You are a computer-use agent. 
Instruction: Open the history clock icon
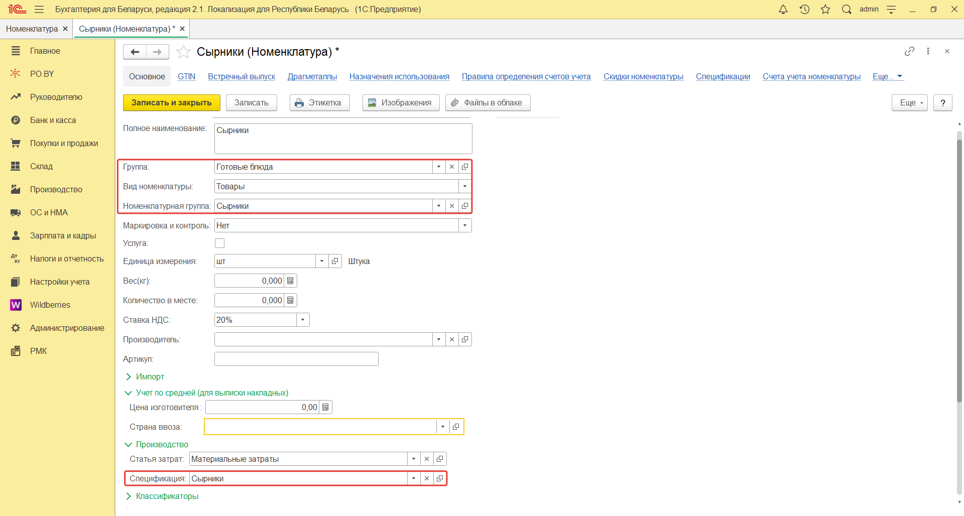[x=804, y=10]
